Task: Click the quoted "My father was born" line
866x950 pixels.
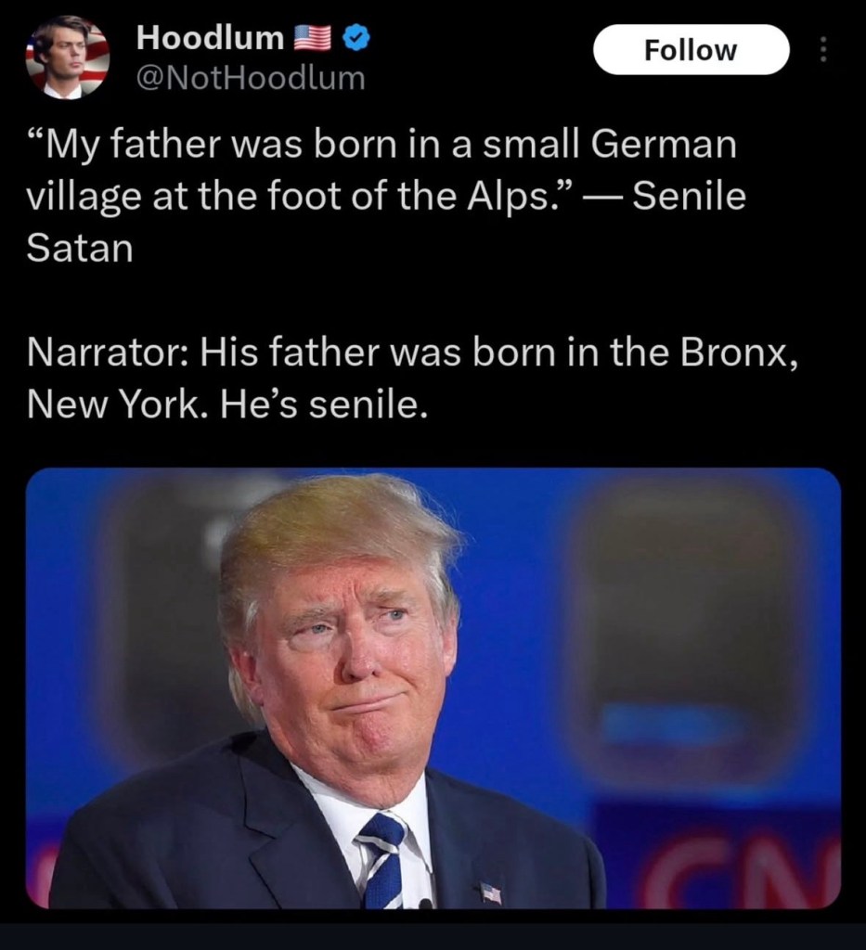Action: 381,146
